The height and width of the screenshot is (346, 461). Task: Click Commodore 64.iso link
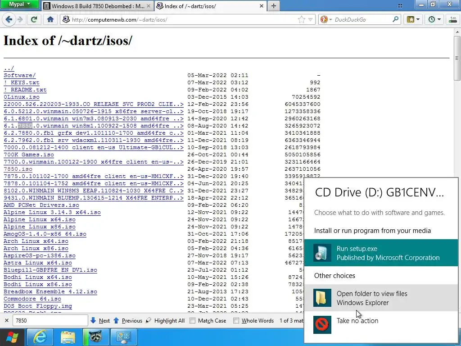(32, 299)
